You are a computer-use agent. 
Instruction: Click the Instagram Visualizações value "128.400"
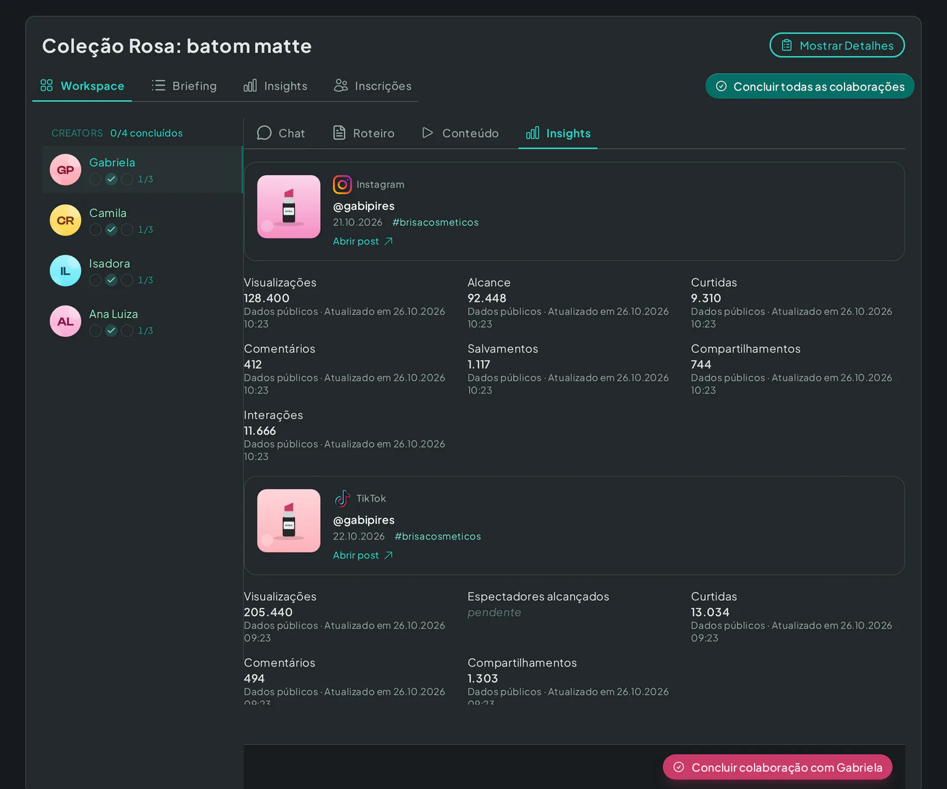[266, 298]
